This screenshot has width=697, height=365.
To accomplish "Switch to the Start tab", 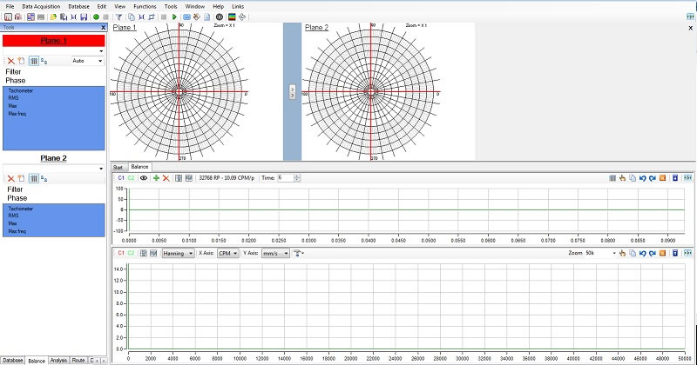I will 118,166.
